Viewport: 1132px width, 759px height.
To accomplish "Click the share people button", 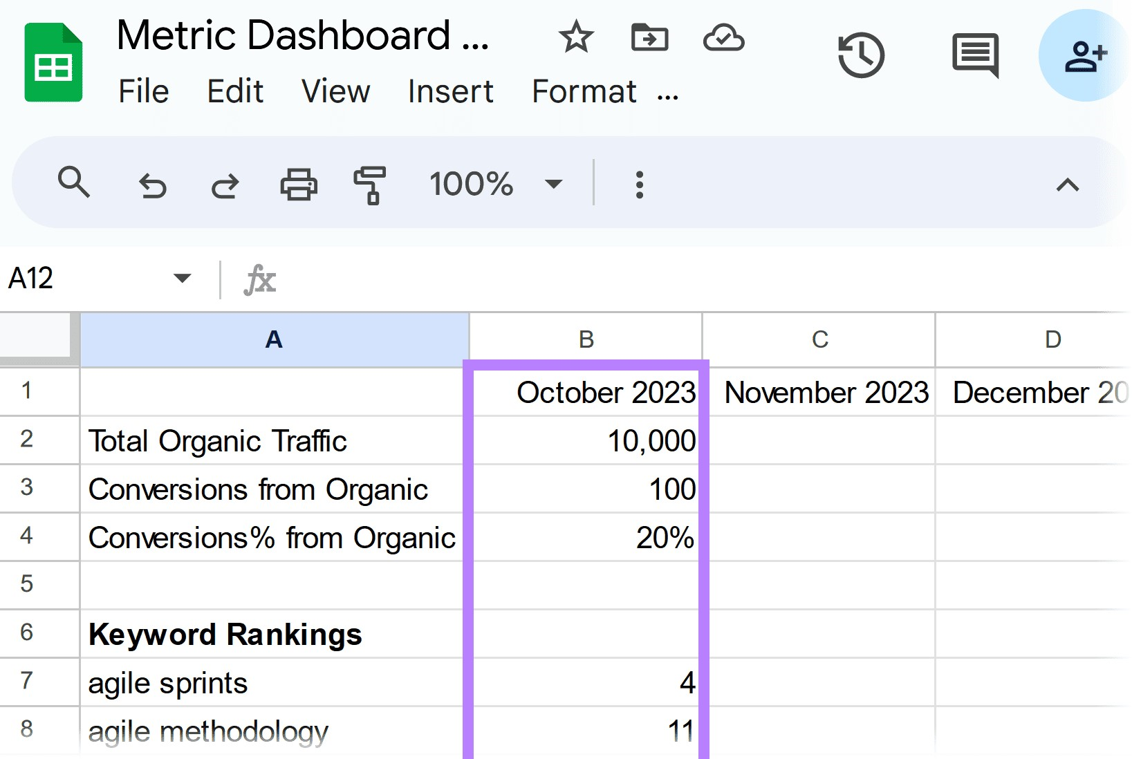I will 1085,55.
